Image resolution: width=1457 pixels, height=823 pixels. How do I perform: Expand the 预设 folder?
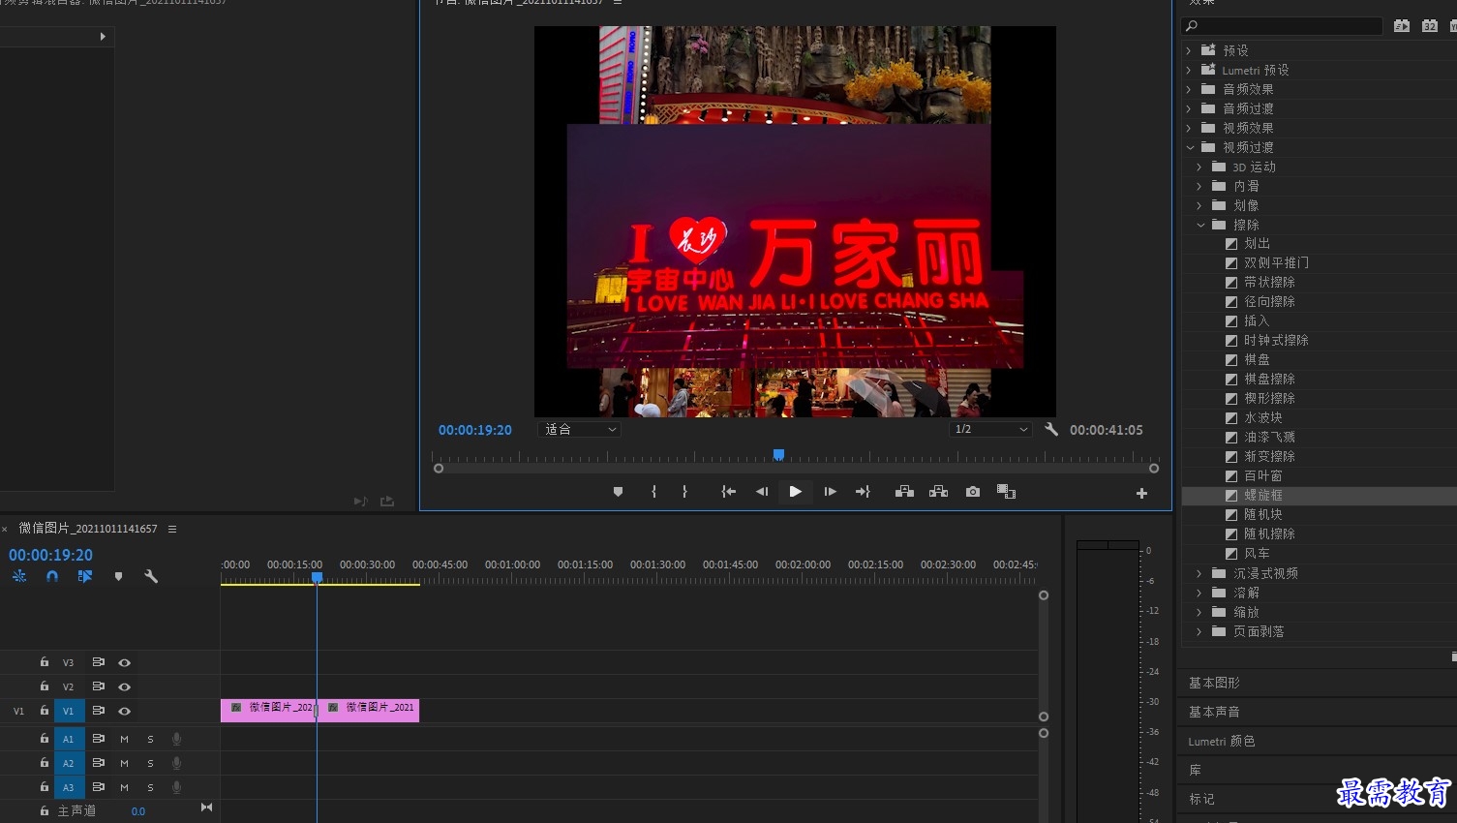[x=1189, y=50]
